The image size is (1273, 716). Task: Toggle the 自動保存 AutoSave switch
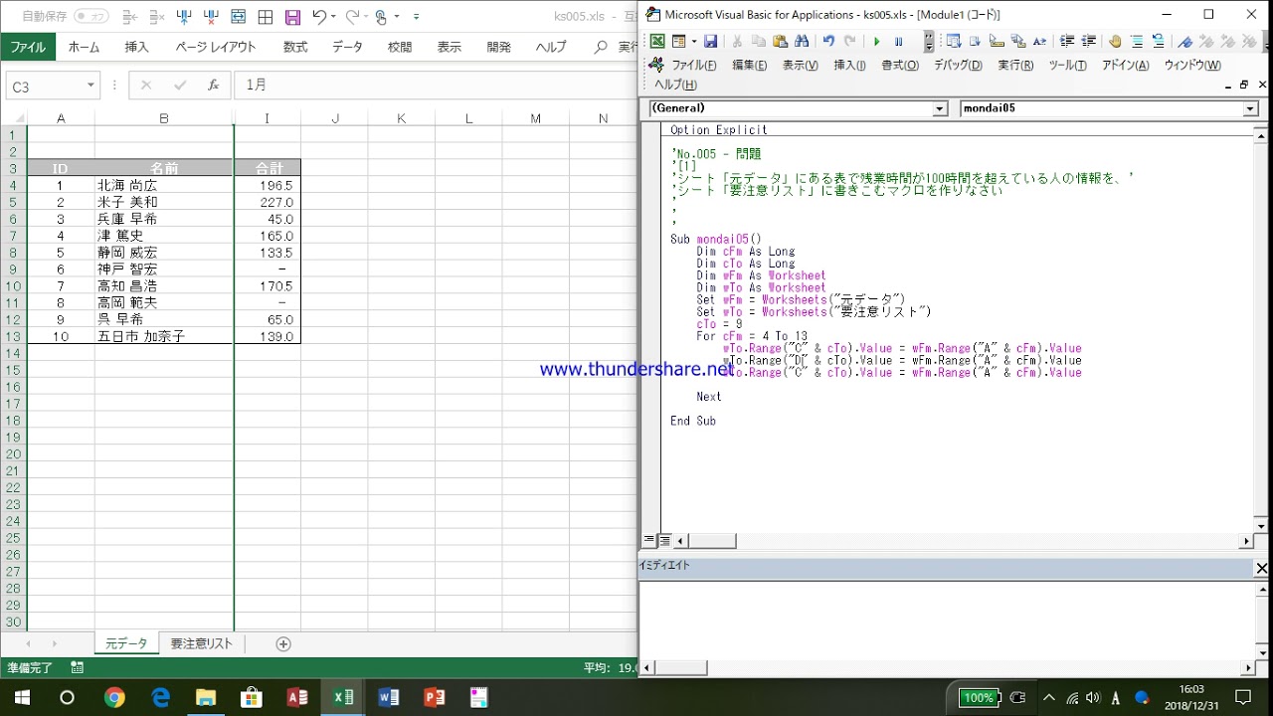coord(91,17)
